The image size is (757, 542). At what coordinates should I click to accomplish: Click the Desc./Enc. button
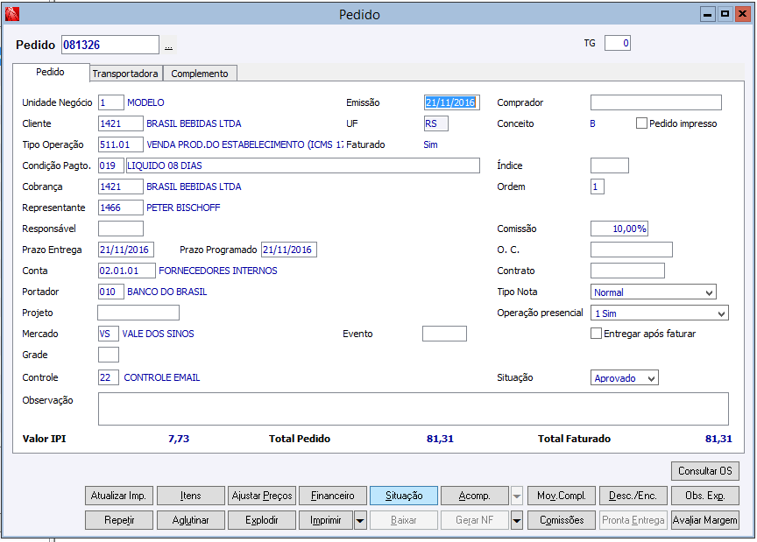coord(633,496)
